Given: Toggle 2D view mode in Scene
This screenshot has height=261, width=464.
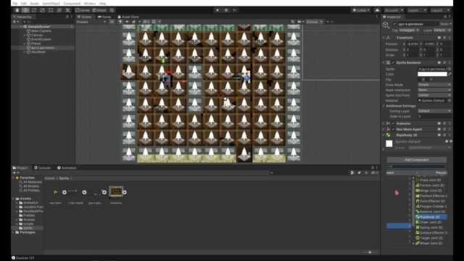Looking at the screenshot, I should [x=112, y=22].
